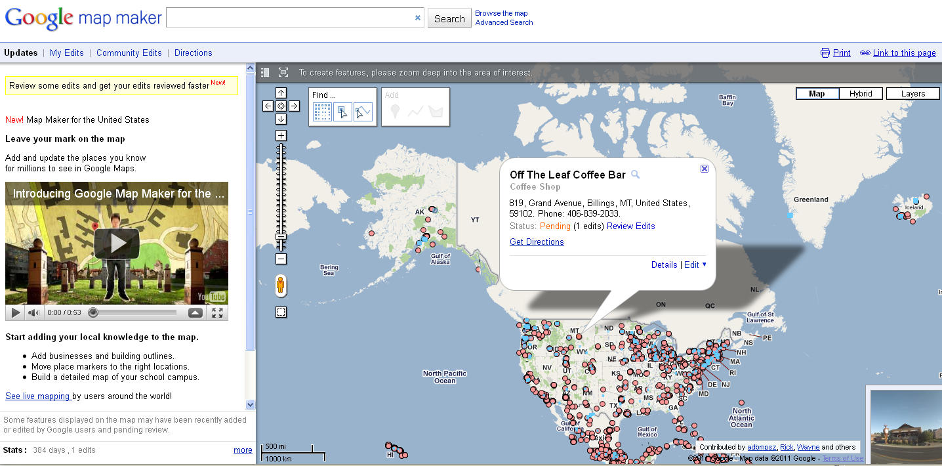Open contributor adbmpsz link

click(762, 447)
